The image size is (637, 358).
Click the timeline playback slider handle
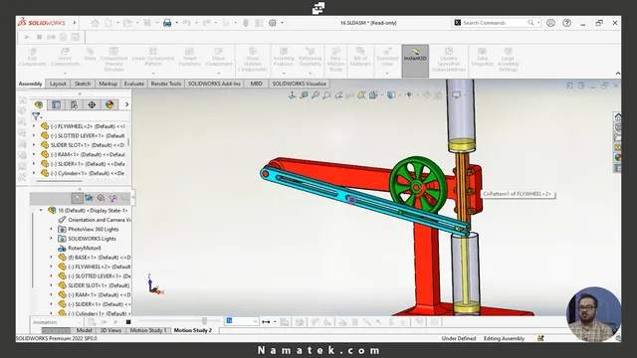[204, 321]
